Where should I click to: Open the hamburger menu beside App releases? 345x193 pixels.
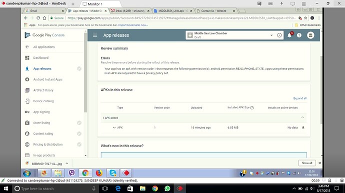pos(95,35)
